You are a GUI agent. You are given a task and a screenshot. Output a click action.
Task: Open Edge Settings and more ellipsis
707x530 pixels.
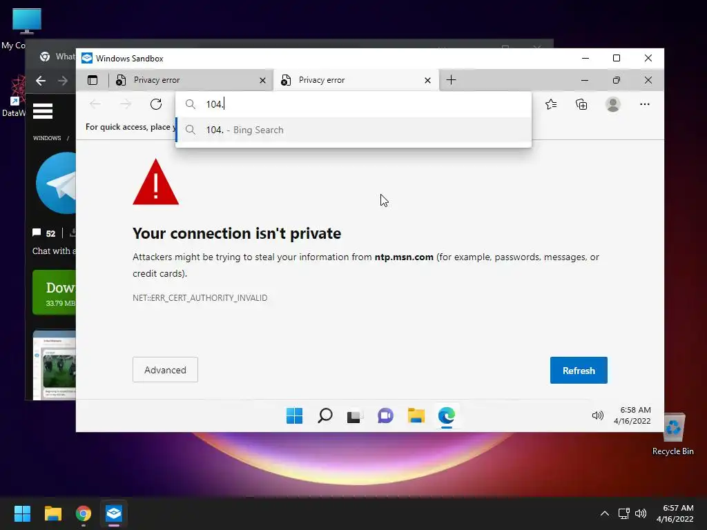click(x=645, y=105)
